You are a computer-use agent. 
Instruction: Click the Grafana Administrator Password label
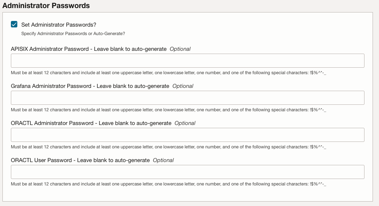tap(90, 86)
